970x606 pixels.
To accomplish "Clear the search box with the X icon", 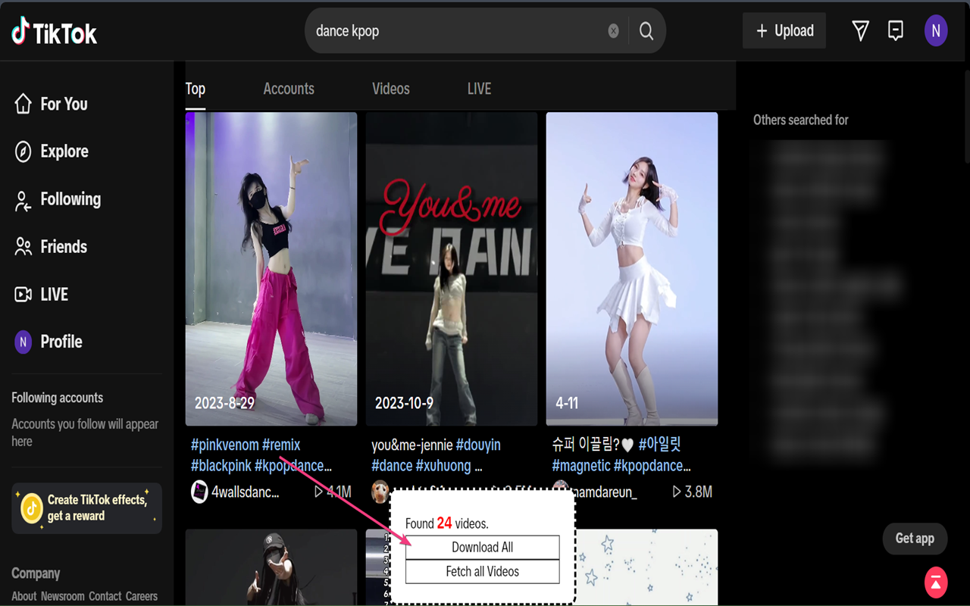I will (613, 31).
